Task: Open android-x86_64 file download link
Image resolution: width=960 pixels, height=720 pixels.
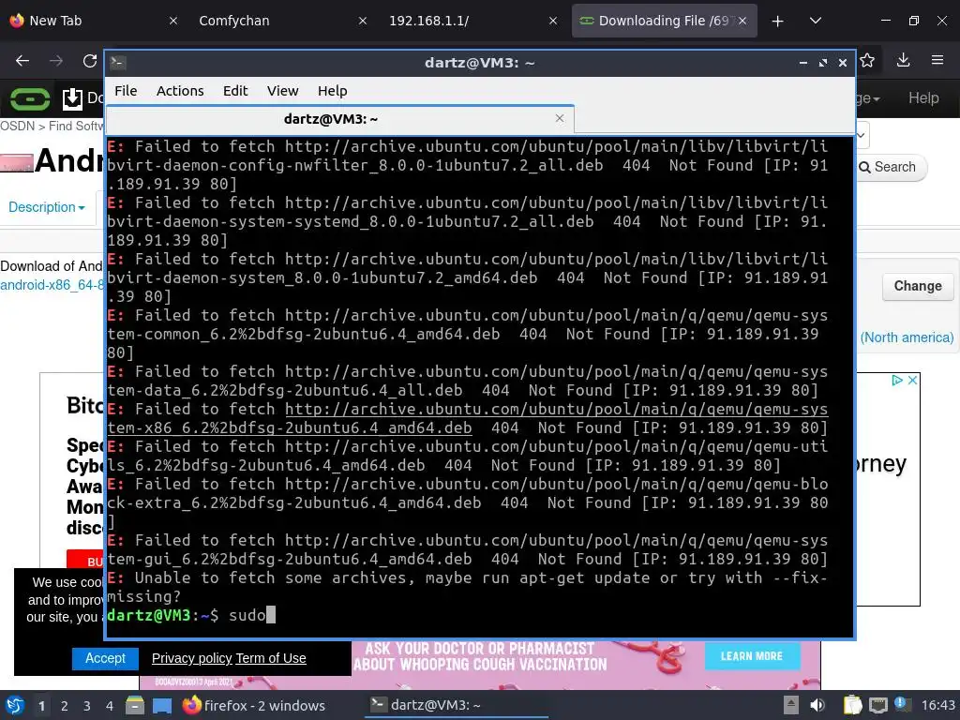Action: (x=52, y=285)
